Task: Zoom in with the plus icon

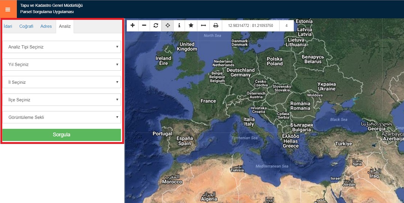Action: (x=133, y=25)
